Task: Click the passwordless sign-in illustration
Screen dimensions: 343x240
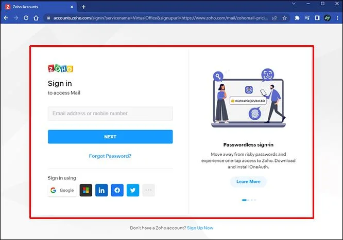Action: pyautogui.click(x=249, y=98)
